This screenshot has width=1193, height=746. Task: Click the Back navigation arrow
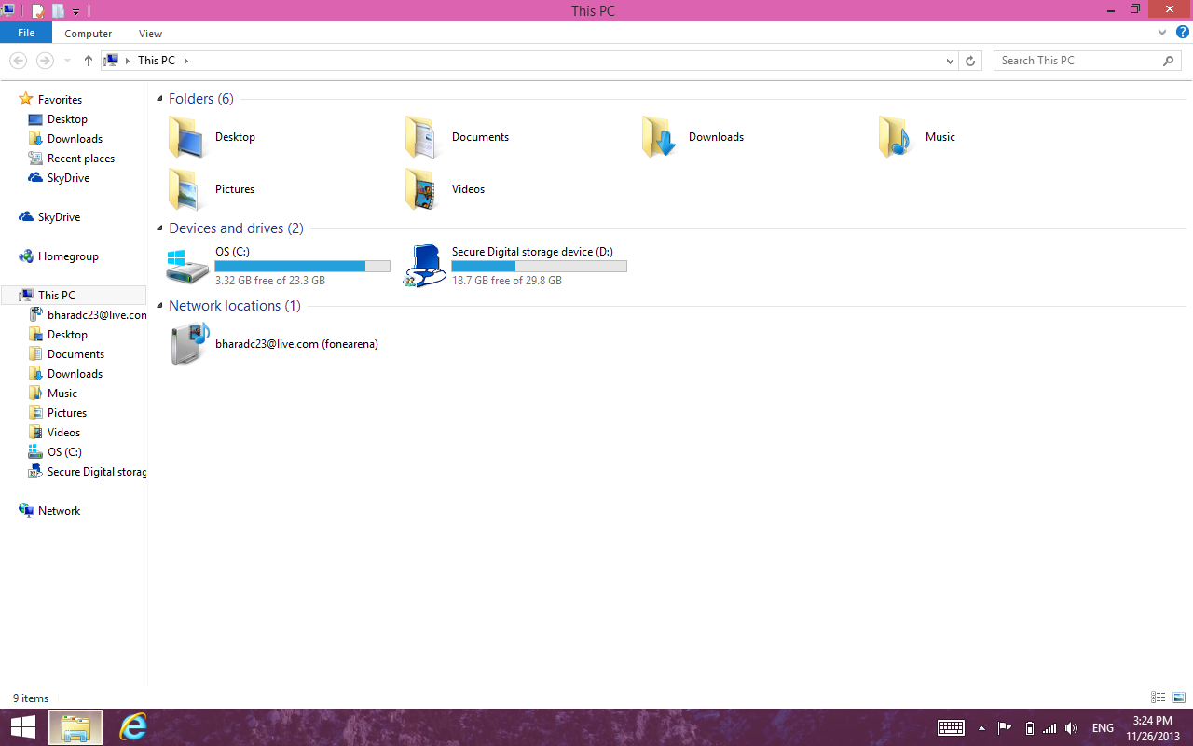click(18, 61)
